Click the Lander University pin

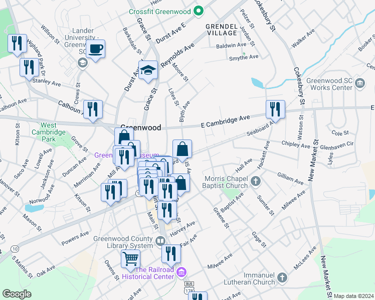[x=83, y=63]
